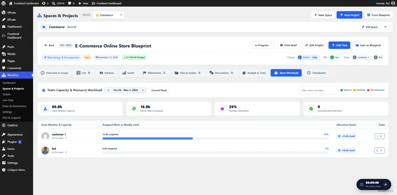Open the Milestones tab
Screen dimensions: 397x195
click(x=154, y=73)
